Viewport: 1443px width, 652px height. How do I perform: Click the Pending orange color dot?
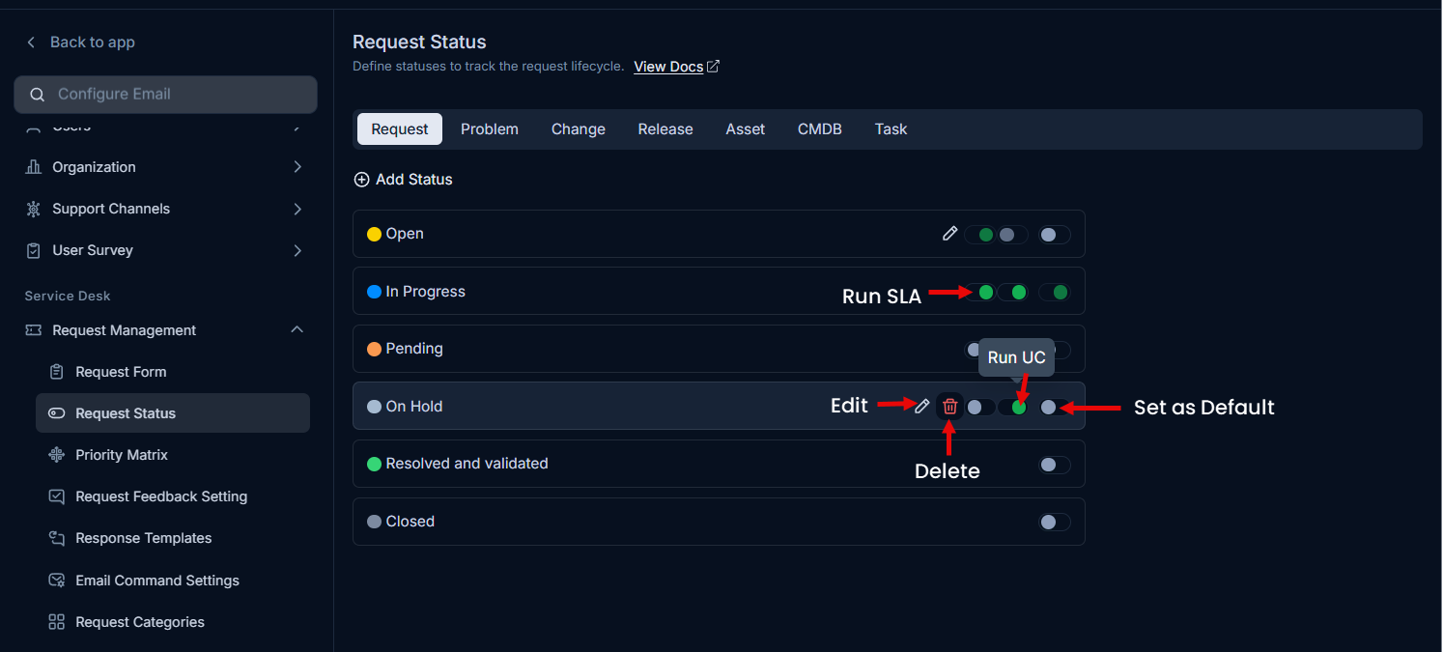[x=375, y=349]
